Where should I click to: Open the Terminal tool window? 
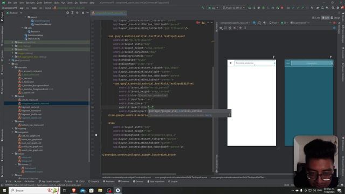coord(124,182)
